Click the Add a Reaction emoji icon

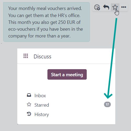97,7
